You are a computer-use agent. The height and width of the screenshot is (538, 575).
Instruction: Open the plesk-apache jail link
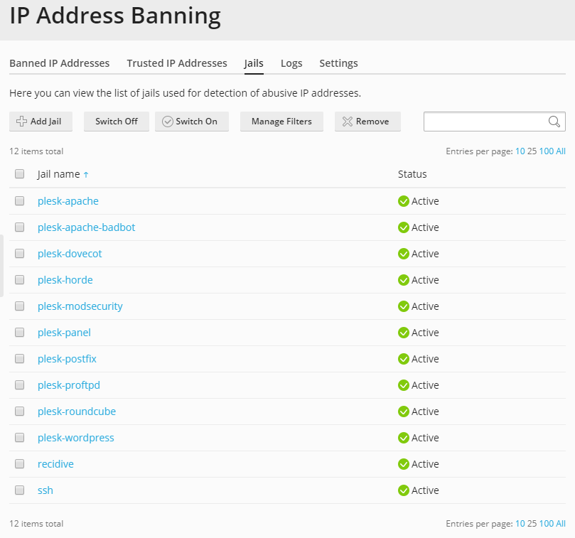(x=68, y=201)
